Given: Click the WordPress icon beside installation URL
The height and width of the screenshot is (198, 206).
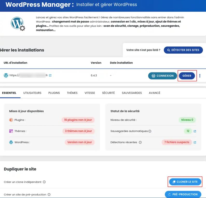Looking at the screenshot, I should pos(6,75).
